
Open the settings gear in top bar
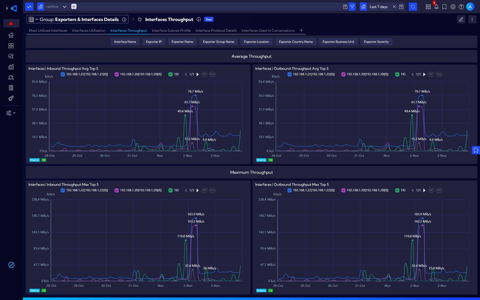point(453,7)
